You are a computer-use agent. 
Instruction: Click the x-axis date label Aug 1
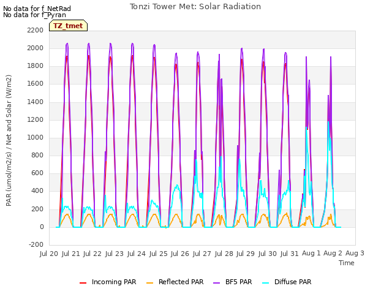[311, 253]
